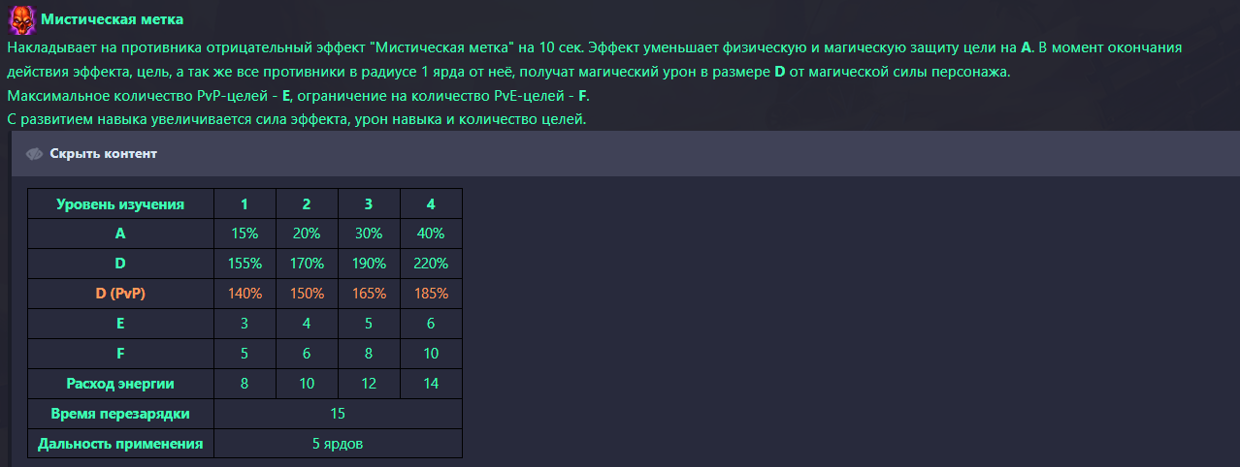Click the 185% PvP damage value
Viewport: 1240px width, 467px height.
pos(431,294)
